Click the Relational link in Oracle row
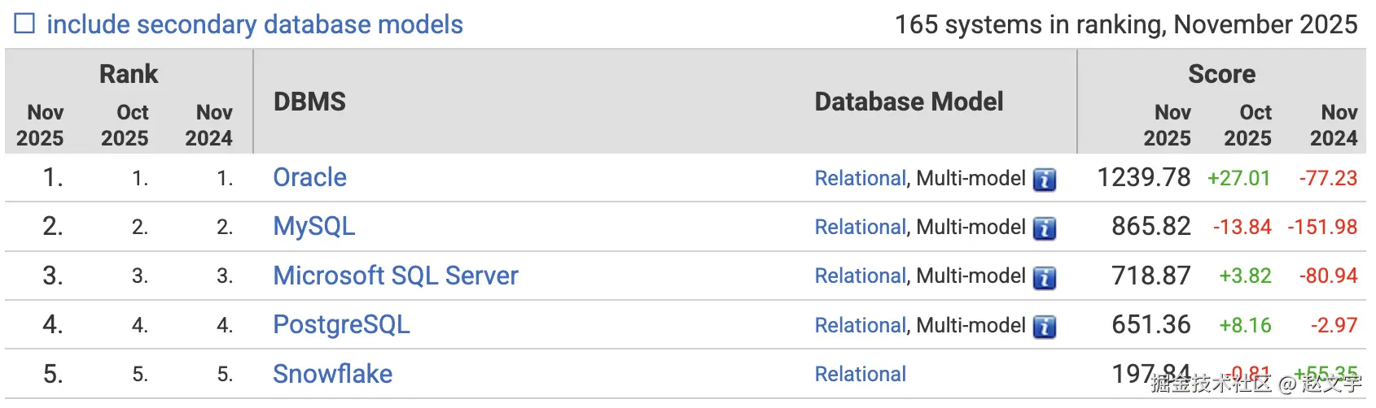Image resolution: width=1376 pixels, height=408 pixels. pyautogui.click(x=860, y=179)
